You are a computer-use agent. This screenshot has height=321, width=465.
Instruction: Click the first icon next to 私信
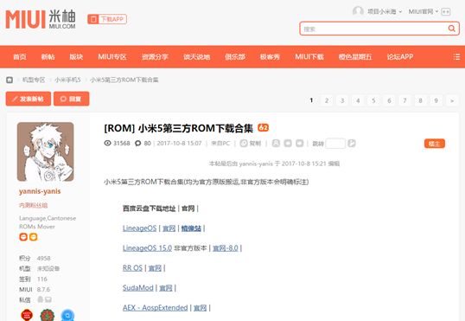(x=41, y=299)
